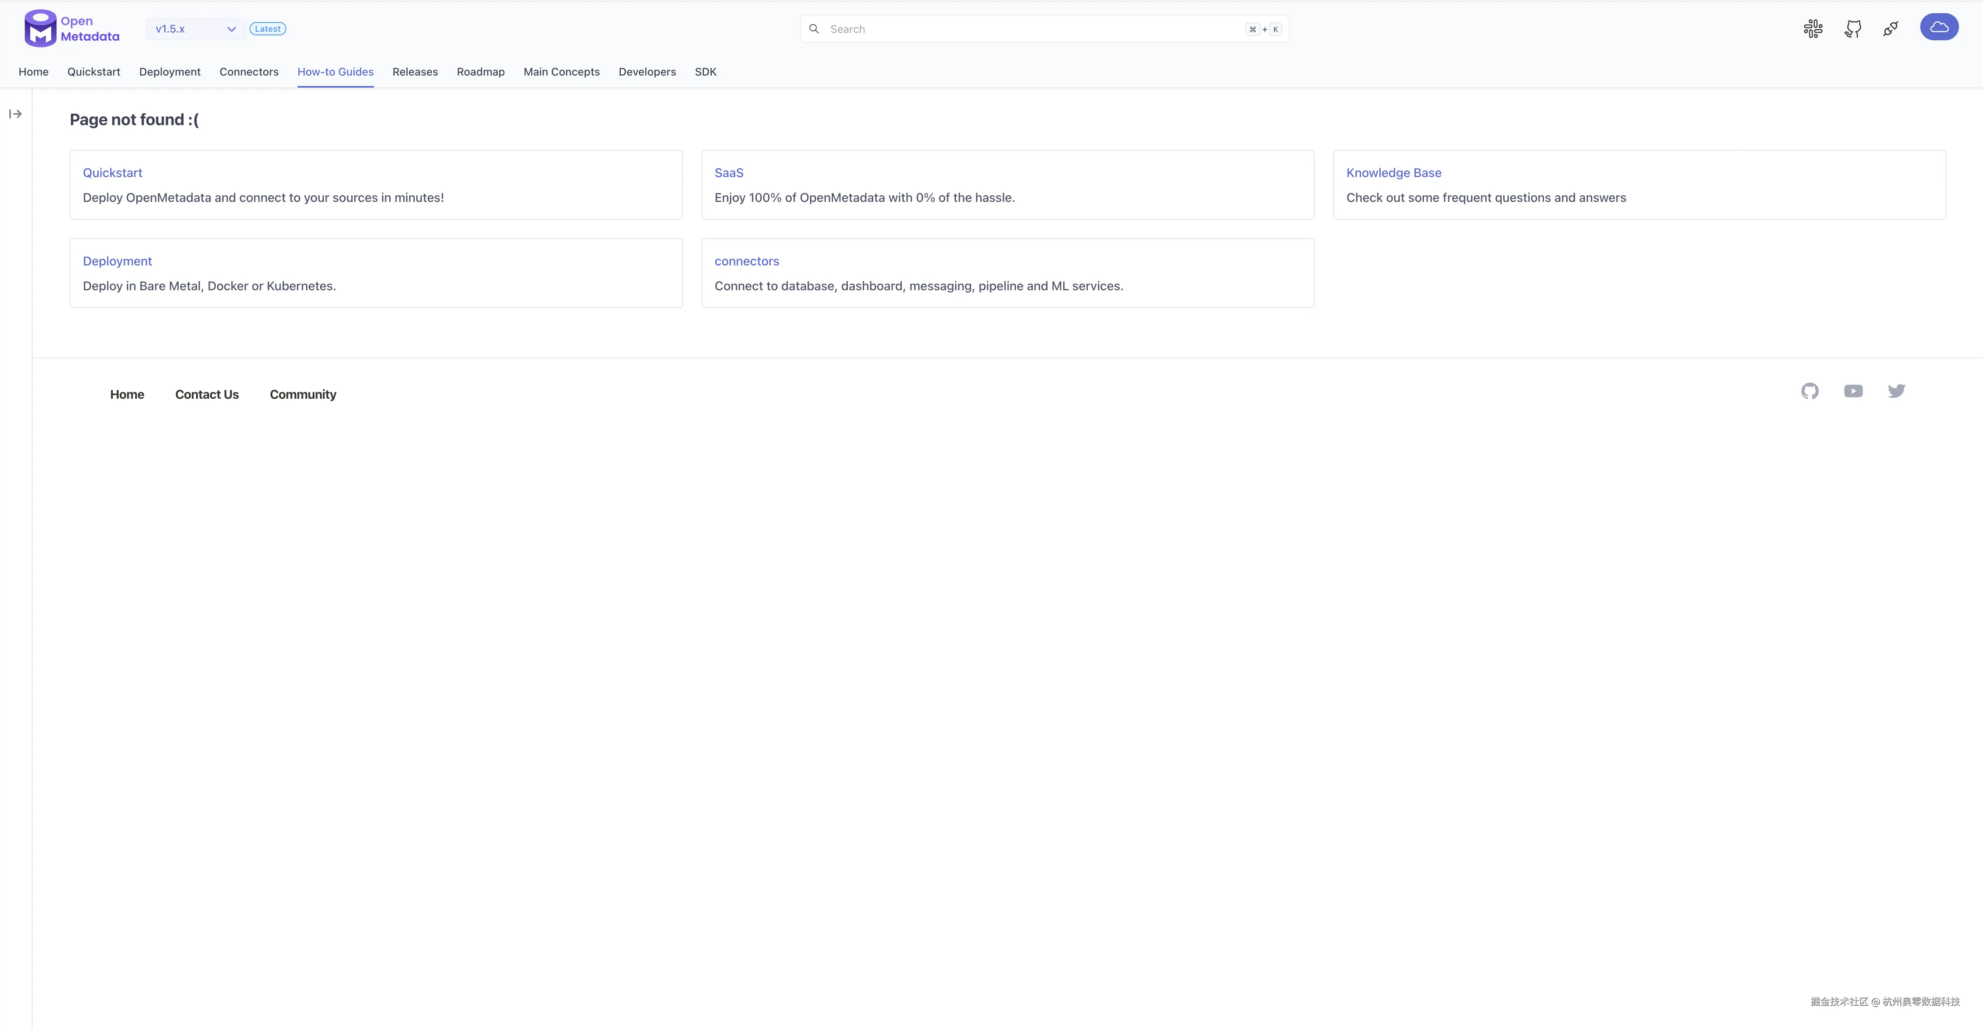Screen dimensions: 1983x1030
Task: Click the Latest version badge
Action: point(268,29)
